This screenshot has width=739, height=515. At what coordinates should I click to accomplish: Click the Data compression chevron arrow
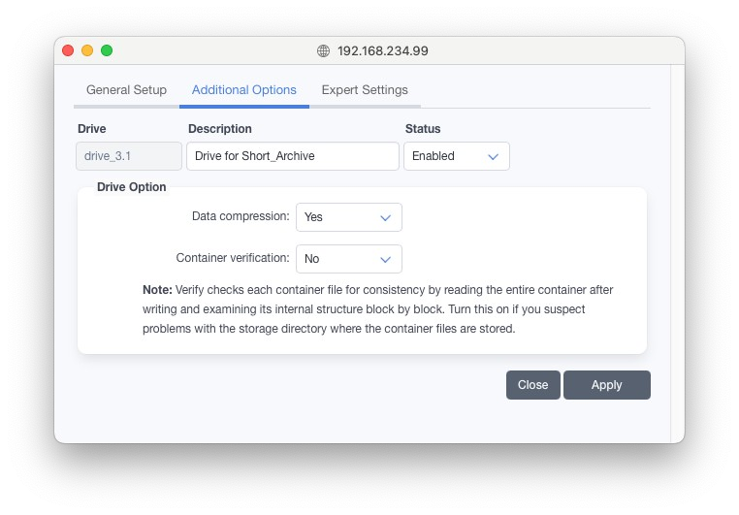click(385, 217)
